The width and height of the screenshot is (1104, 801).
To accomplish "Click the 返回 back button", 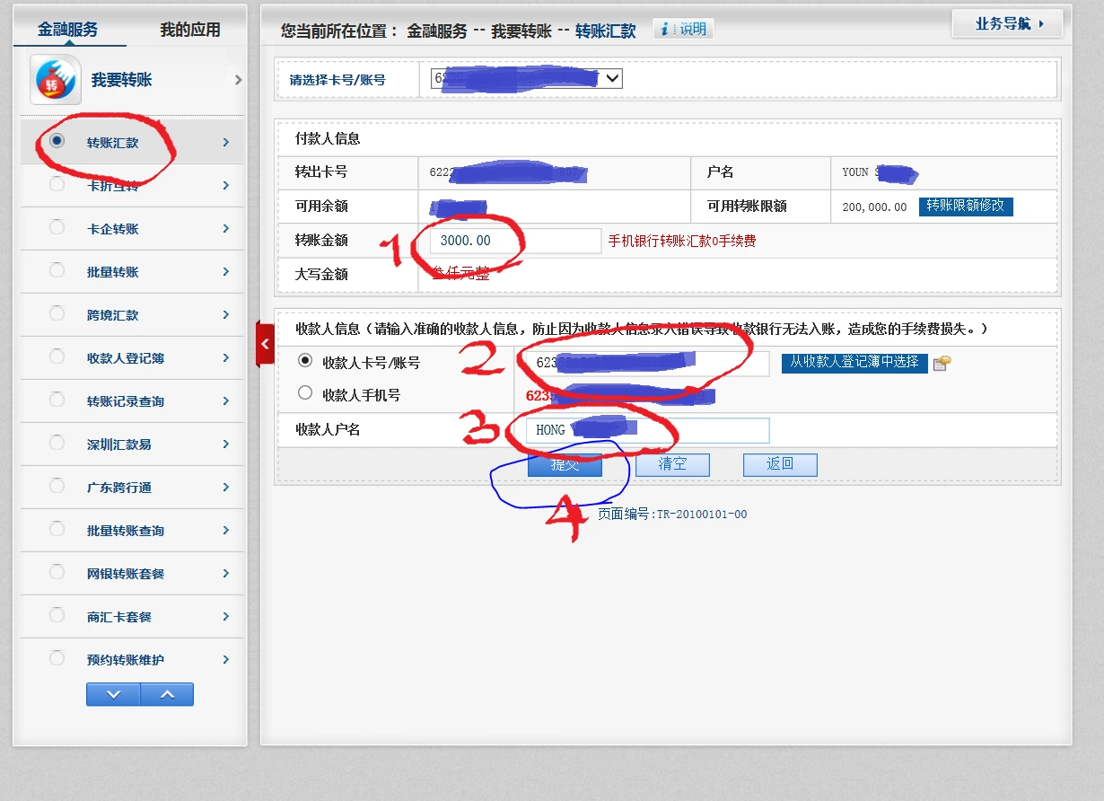I will click(780, 464).
